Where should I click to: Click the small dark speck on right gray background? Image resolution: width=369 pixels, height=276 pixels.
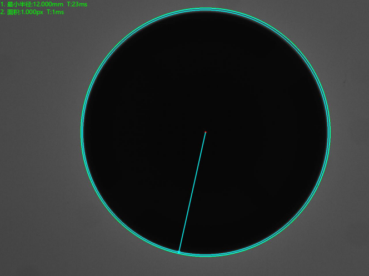pos(345,83)
